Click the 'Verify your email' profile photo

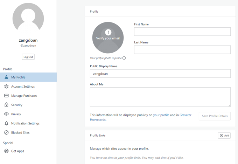[x=108, y=38]
